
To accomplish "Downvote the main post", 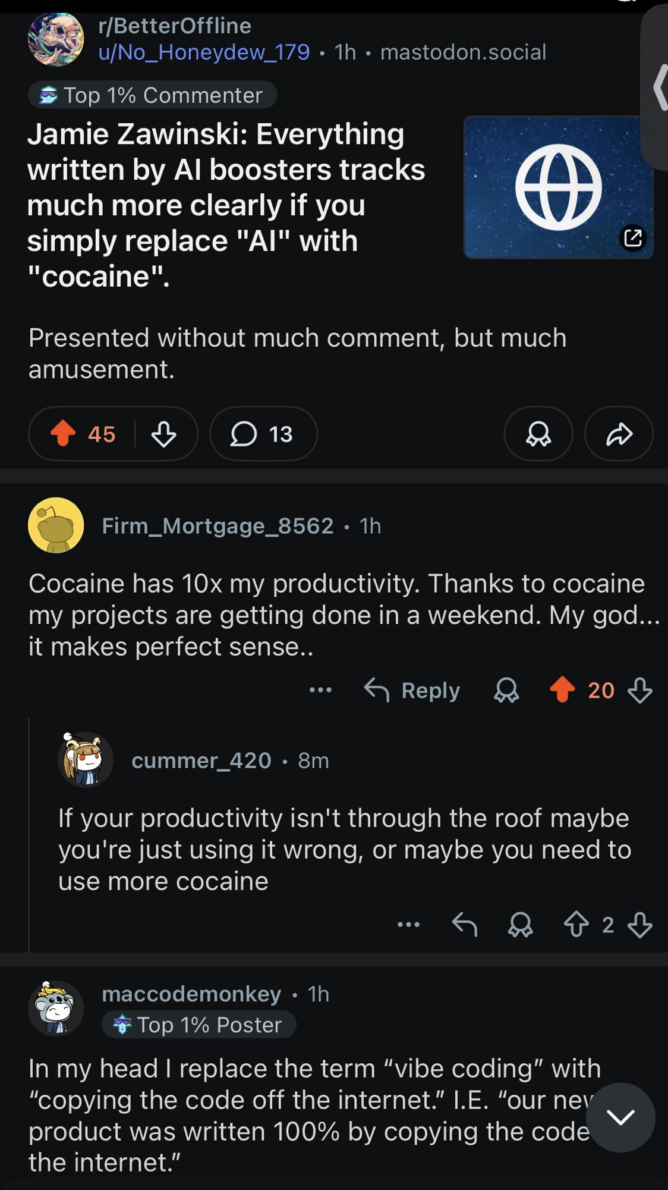I will [163, 434].
